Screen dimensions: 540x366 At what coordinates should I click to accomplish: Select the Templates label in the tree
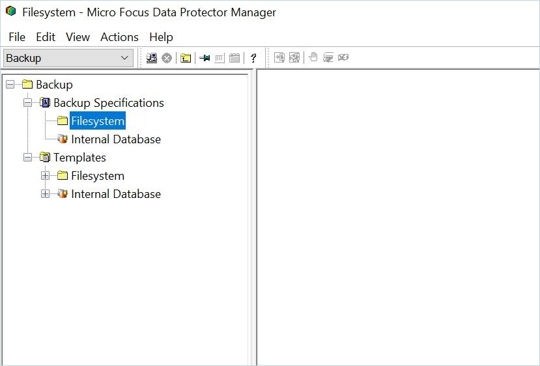point(79,158)
